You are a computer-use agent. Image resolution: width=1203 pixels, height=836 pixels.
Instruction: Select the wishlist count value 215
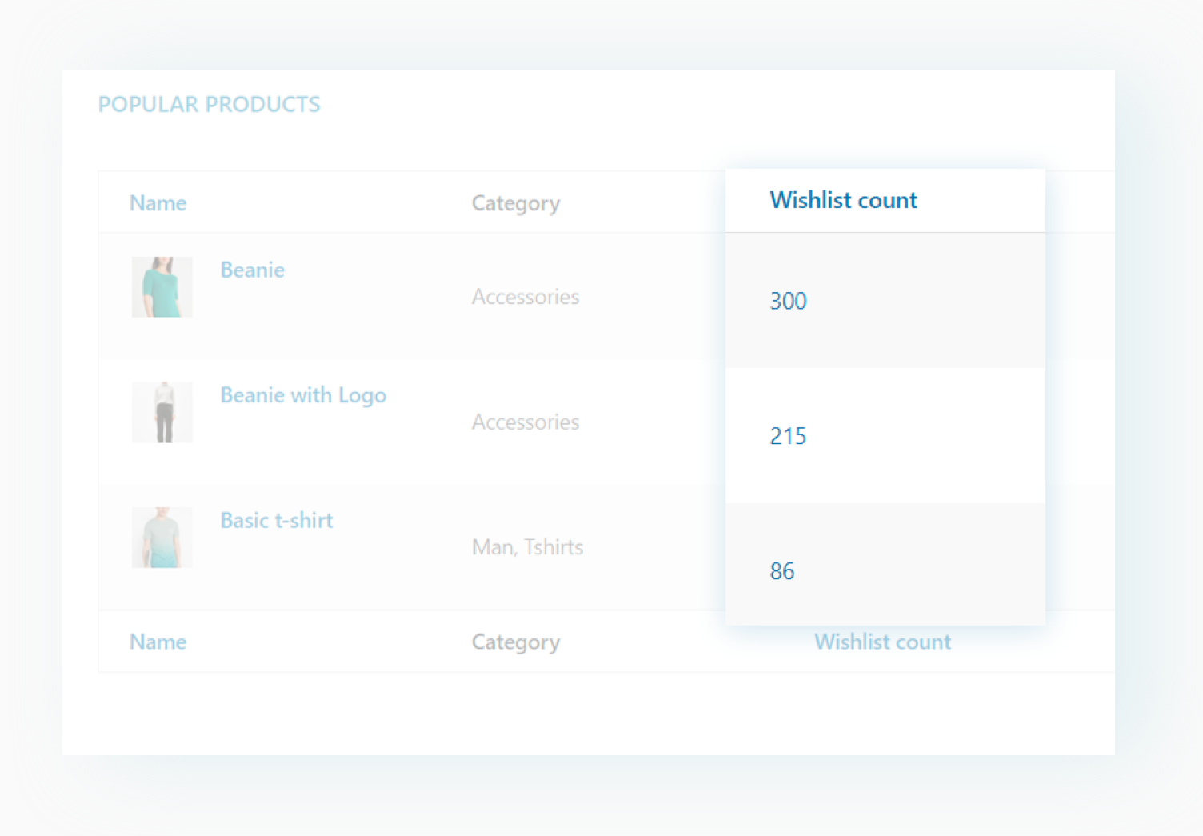788,436
